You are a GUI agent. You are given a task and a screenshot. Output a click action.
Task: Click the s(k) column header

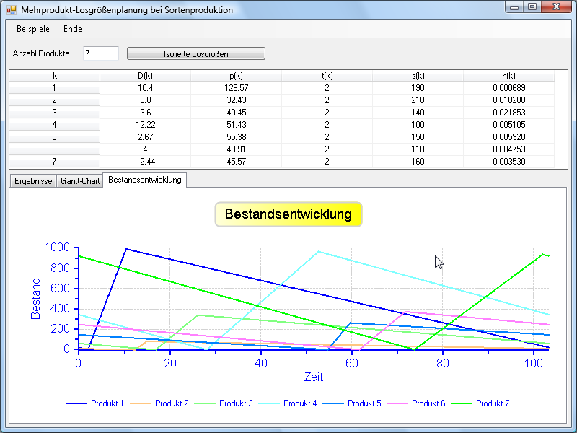tap(418, 76)
